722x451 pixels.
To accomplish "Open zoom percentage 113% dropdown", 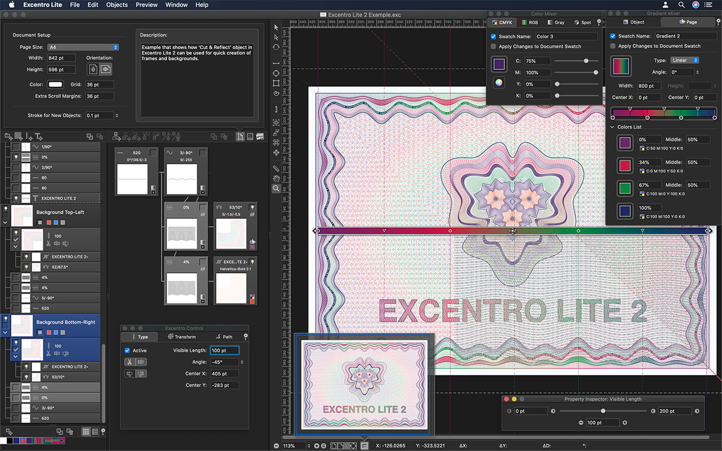I will (309, 446).
